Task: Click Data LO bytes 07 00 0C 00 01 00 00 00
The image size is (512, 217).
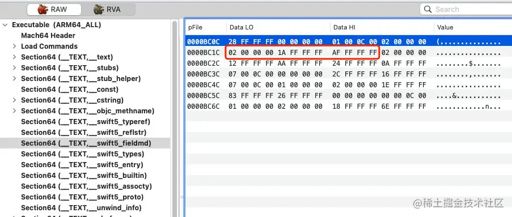Action: point(276,85)
